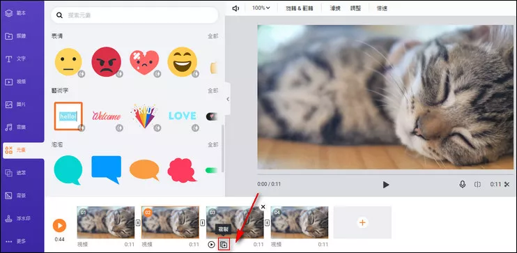Open the Background (背景) sidebar section

pos(15,196)
